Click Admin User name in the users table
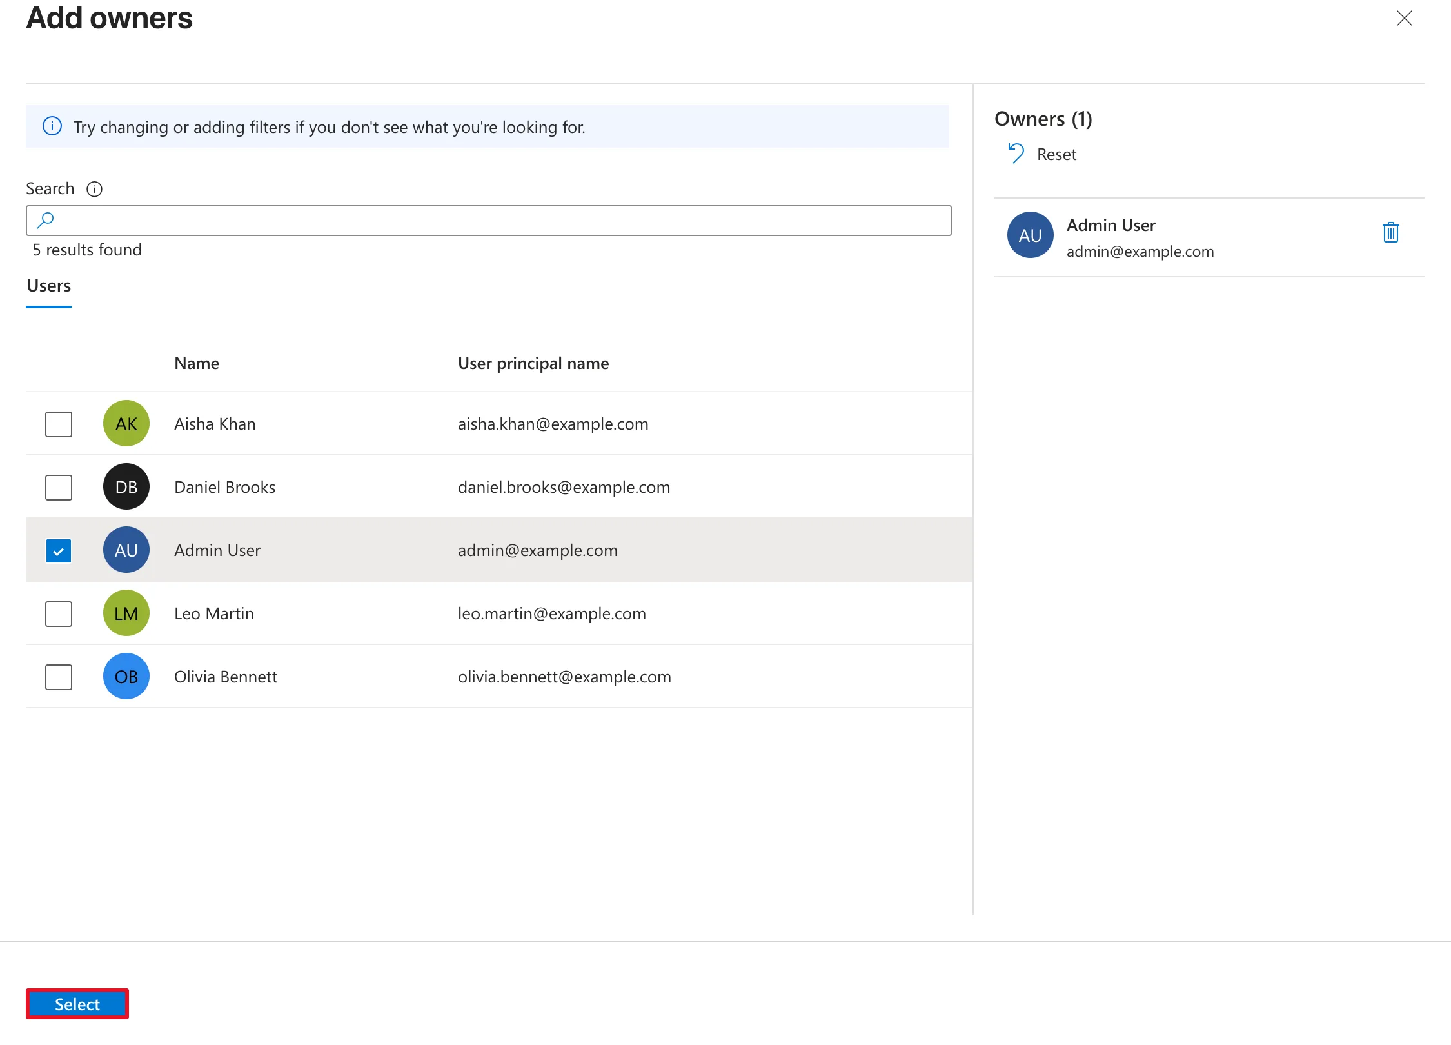 tap(217, 550)
